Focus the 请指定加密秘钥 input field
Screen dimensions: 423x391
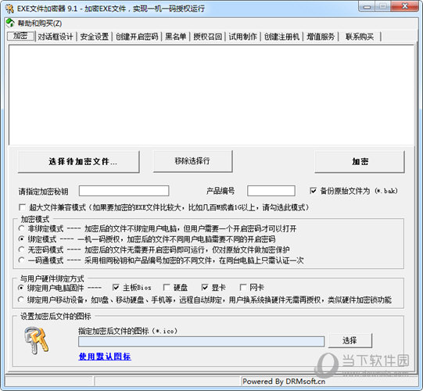(124, 191)
